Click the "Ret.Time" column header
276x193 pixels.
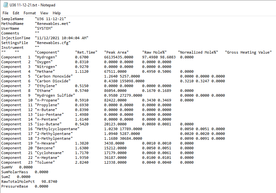(86, 52)
